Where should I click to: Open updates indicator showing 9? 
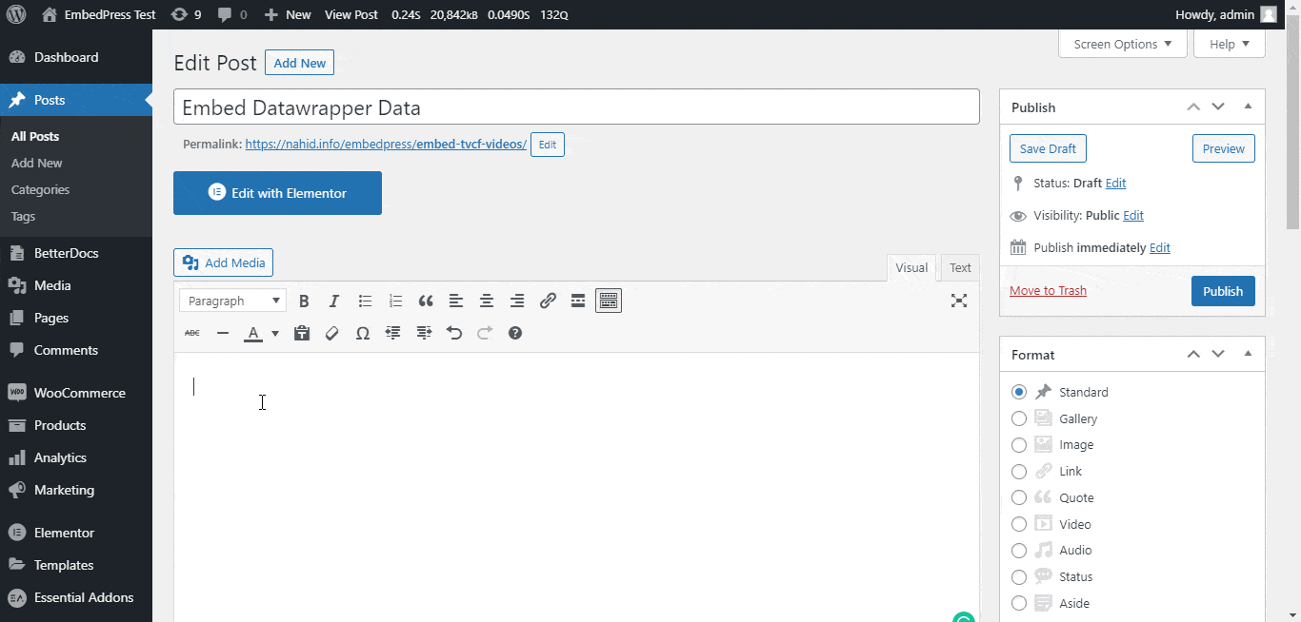click(x=186, y=14)
